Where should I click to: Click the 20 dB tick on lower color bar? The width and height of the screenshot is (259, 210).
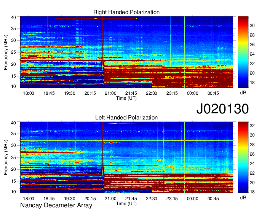click(252, 183)
